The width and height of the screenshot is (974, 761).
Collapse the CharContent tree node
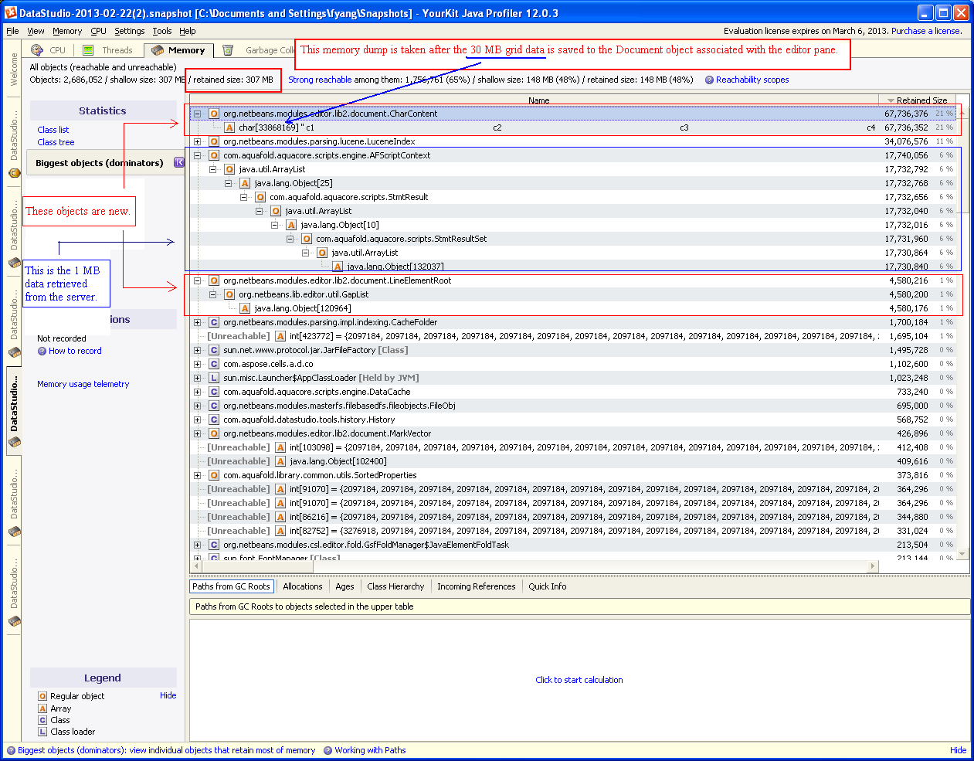pos(197,114)
